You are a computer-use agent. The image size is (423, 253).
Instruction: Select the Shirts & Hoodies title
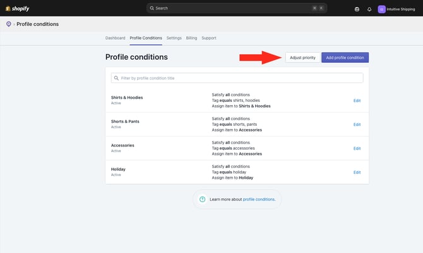click(x=127, y=98)
